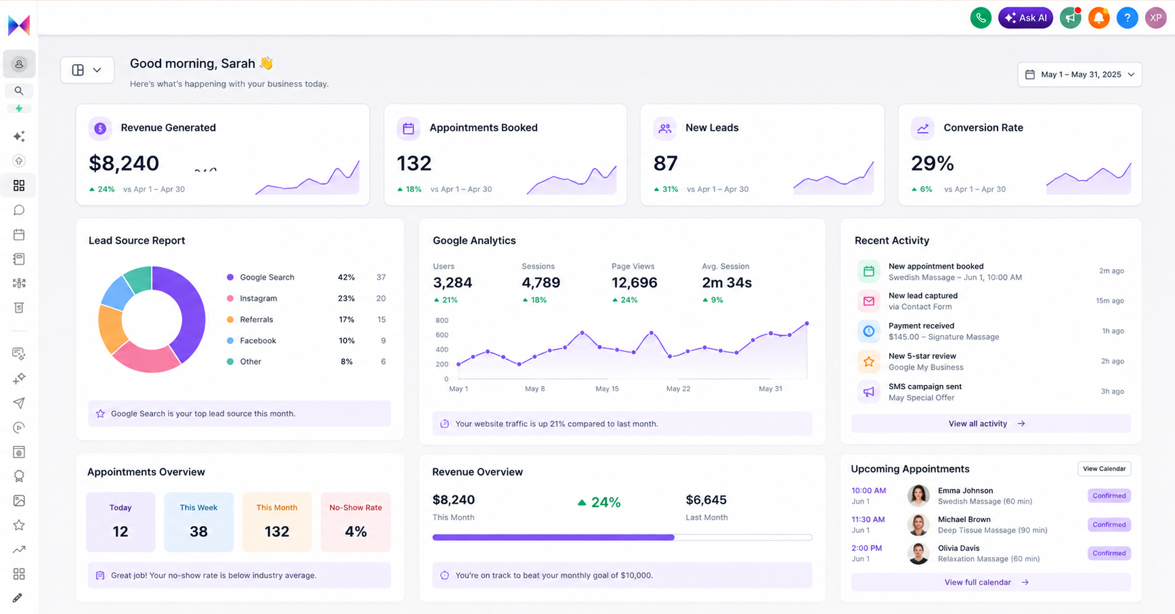Open the sidebar payments invoice icon
The width and height of the screenshot is (1175, 614).
(x=19, y=307)
